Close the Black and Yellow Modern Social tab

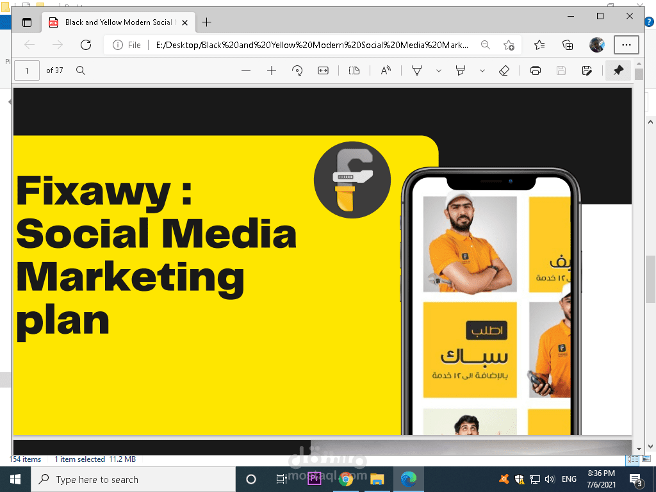185,22
